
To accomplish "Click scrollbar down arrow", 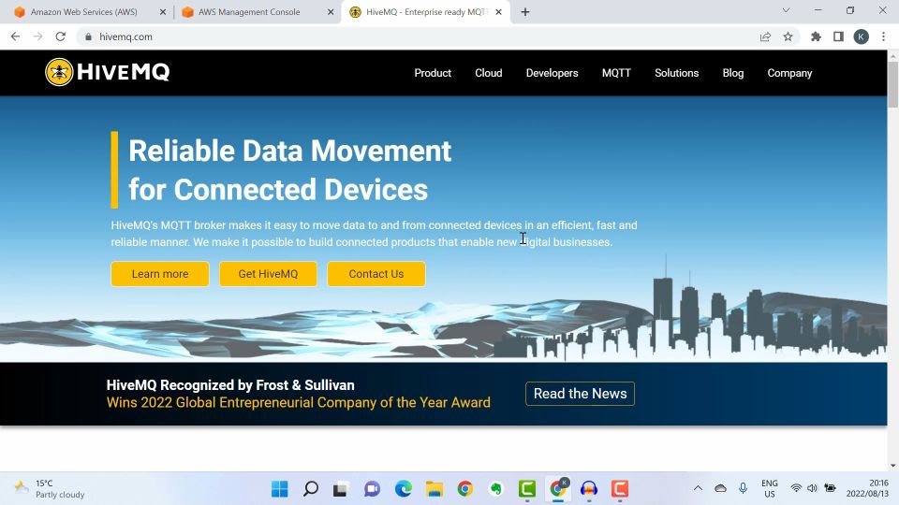I will 892,466.
